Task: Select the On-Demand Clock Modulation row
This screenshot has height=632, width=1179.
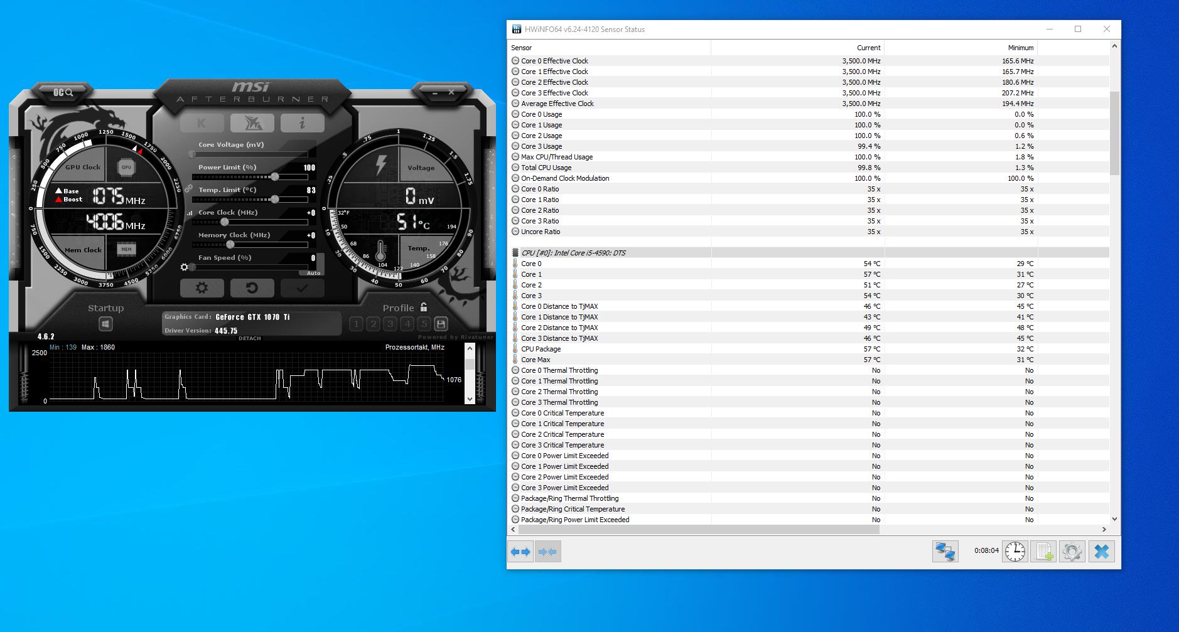Action: (x=809, y=178)
